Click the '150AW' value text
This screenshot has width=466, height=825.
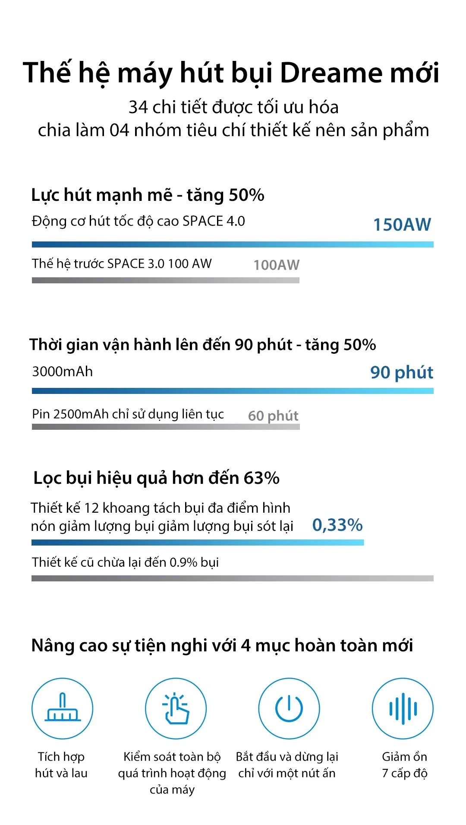pos(402,225)
